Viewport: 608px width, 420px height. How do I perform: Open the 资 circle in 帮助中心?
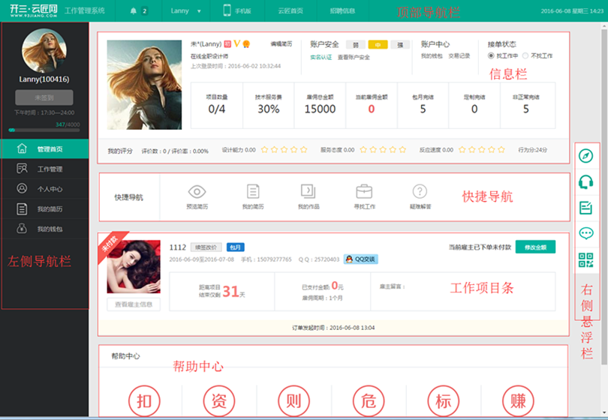[219, 401]
